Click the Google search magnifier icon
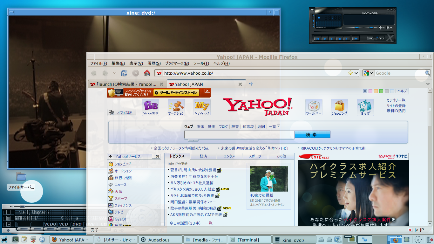434x244 pixels. coord(427,73)
